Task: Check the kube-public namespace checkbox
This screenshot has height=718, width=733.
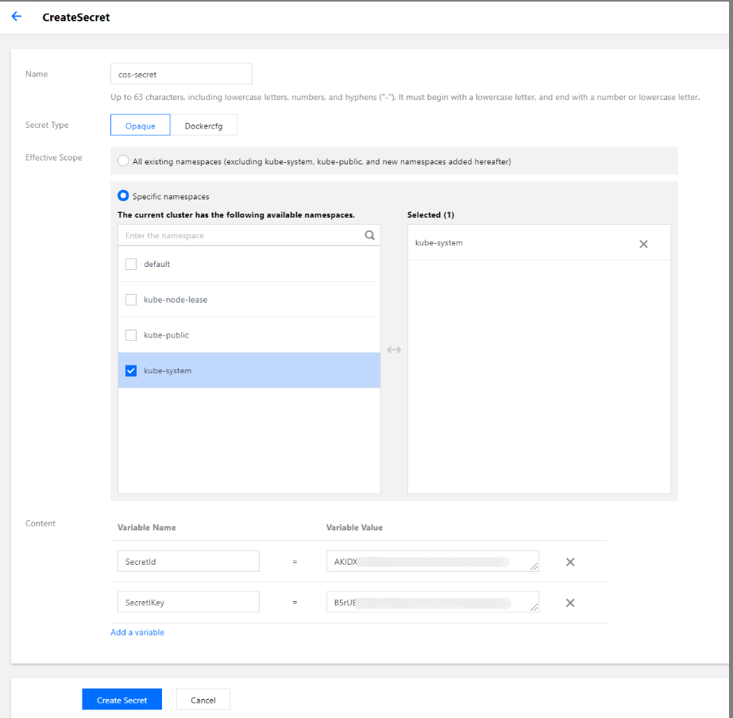Action: coord(132,335)
